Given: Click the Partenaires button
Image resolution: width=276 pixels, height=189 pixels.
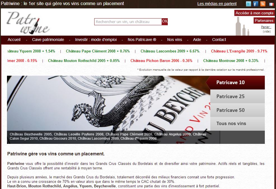Looking at the screenshot, I should point(264,20).
